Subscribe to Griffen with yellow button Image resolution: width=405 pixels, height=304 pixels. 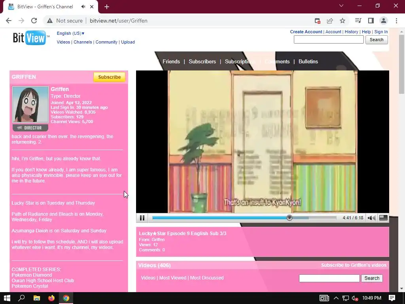click(109, 77)
